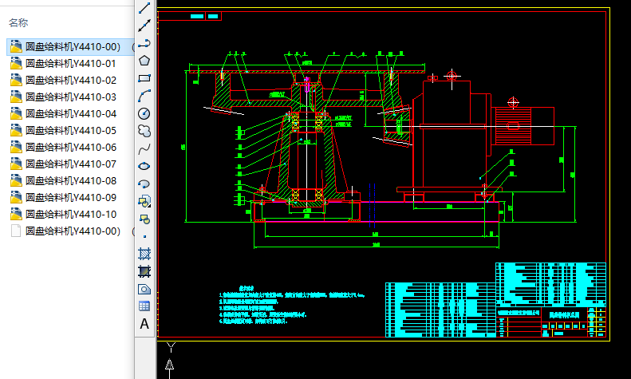
Task: Choose the Polygon tool
Action: tap(144, 61)
